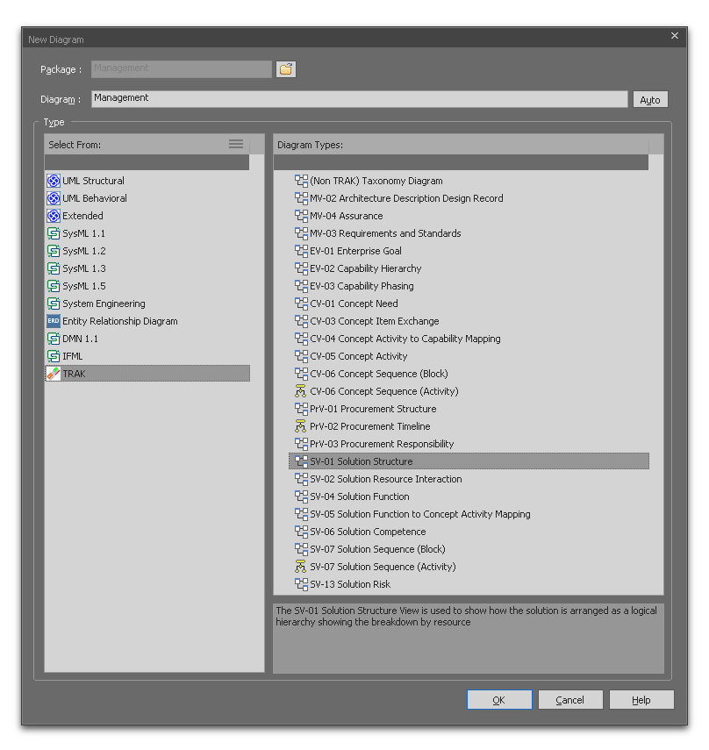This screenshot has width=709, height=750.
Task: Select the UML Structural perspective icon
Action: pyautogui.click(x=54, y=181)
